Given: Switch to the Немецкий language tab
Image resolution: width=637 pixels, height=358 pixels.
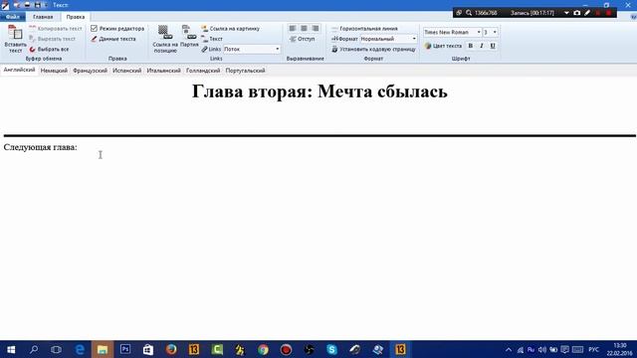Looking at the screenshot, I should 54,71.
